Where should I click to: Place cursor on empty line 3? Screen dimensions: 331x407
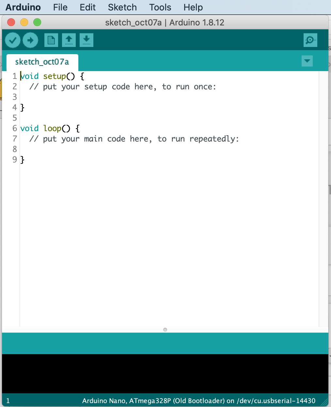(169, 97)
